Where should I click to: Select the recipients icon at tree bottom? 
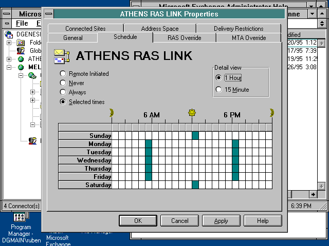coord(32,141)
